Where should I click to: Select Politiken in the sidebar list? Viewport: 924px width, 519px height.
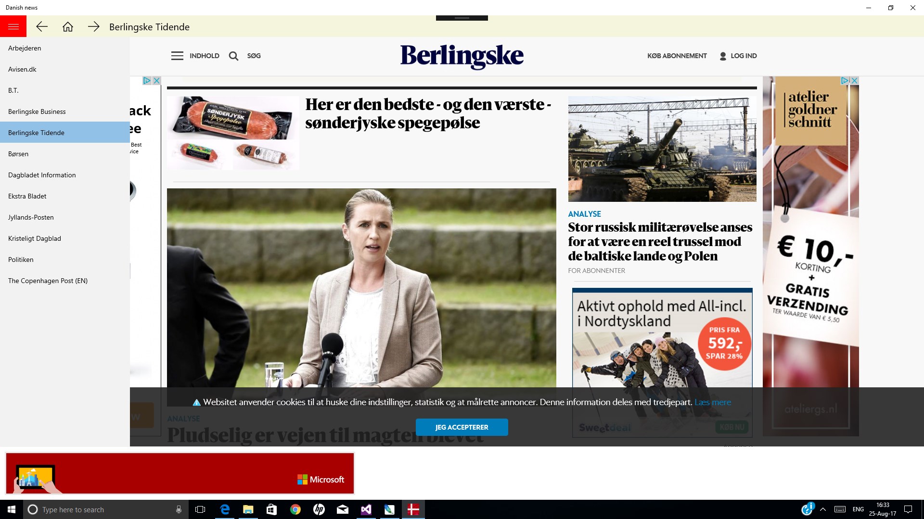click(x=21, y=259)
